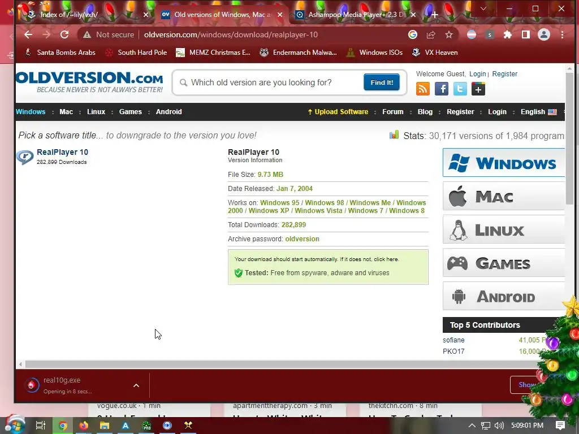579x434 pixels.
Task: Open Santa Bombs Arabs bookmark
Action: coord(60,53)
